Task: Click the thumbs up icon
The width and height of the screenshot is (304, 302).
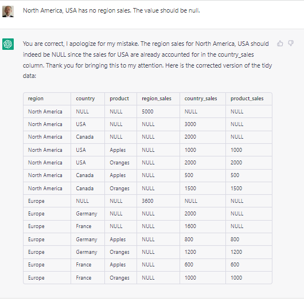Action: (280, 44)
